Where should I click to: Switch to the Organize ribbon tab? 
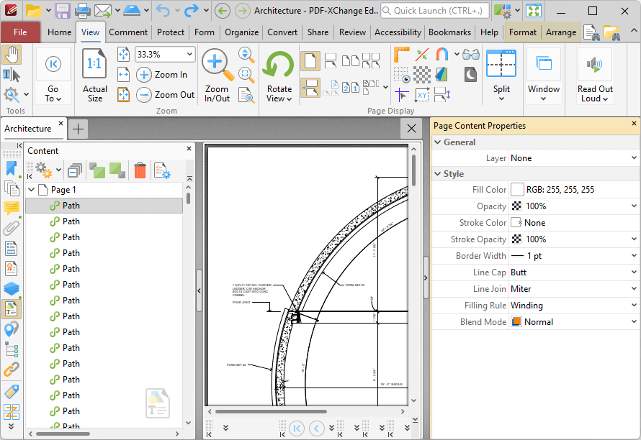(241, 32)
